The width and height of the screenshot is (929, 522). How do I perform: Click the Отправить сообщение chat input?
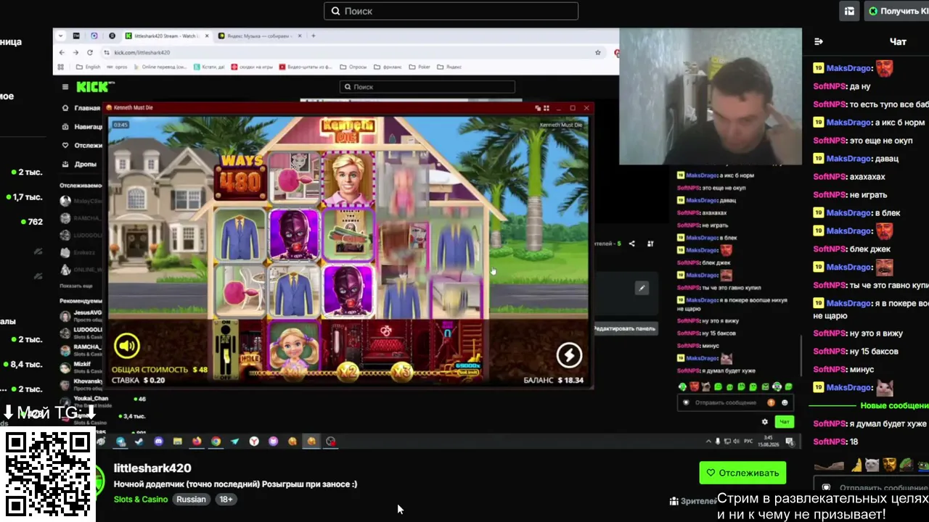[734, 402]
